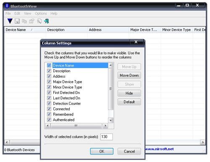Uncheck the First Detected On checkbox
The image size is (210, 162).
[49, 93]
